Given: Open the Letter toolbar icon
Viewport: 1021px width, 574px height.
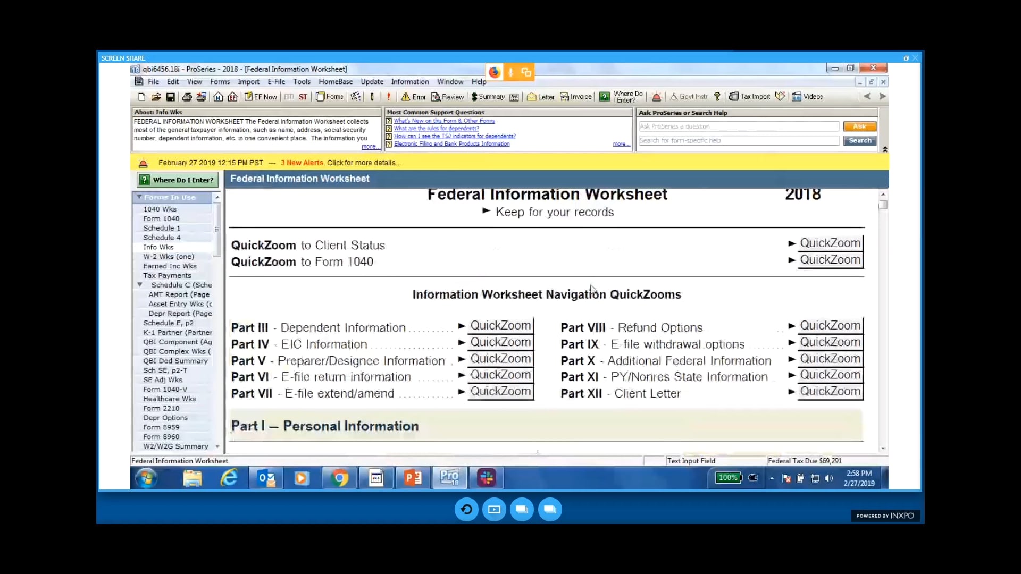Looking at the screenshot, I should [x=540, y=97].
